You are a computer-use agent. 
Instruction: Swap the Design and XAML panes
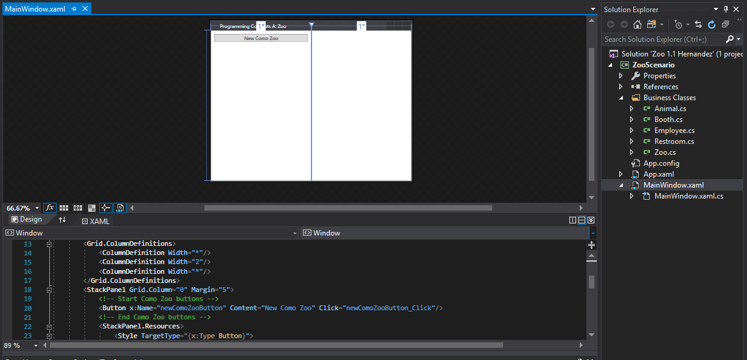tap(62, 220)
